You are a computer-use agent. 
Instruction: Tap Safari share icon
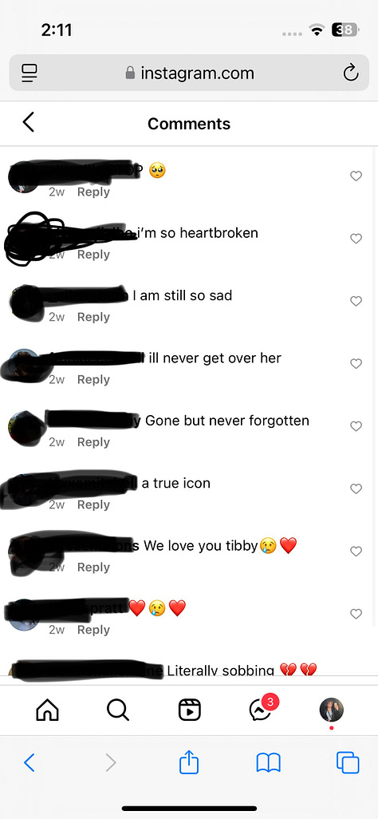189,762
